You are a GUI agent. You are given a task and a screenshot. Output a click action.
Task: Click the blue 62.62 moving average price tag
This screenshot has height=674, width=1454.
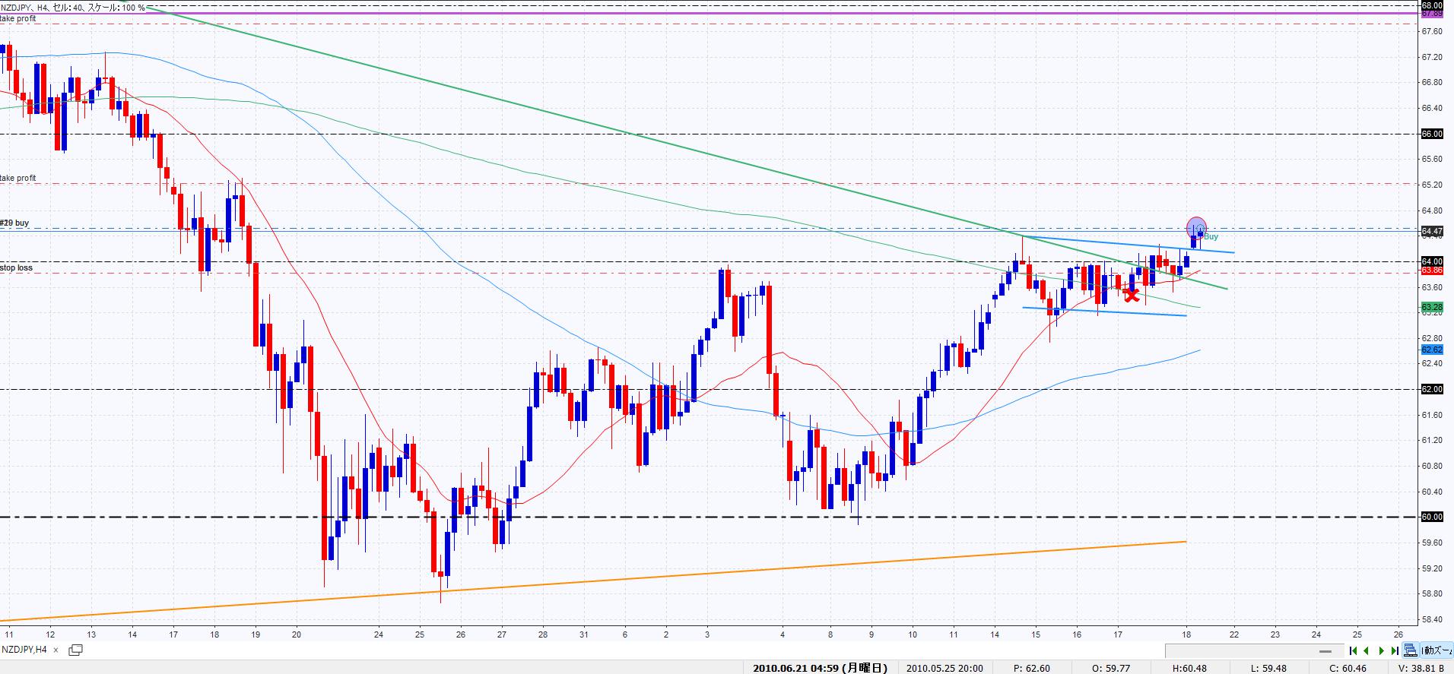(1432, 350)
